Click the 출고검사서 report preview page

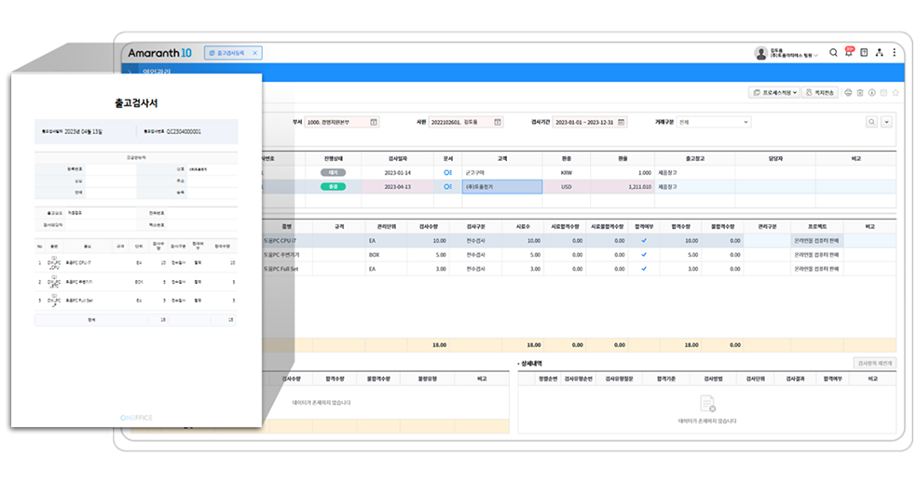coord(136,250)
